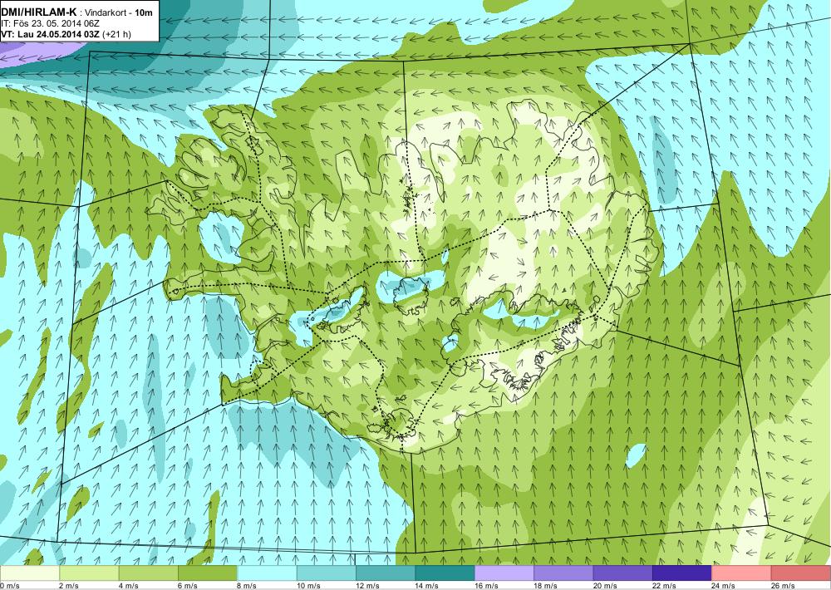Click the "DMI/HIRLAM-K" title text
Viewport: 831px width, 590px height.
39,12
